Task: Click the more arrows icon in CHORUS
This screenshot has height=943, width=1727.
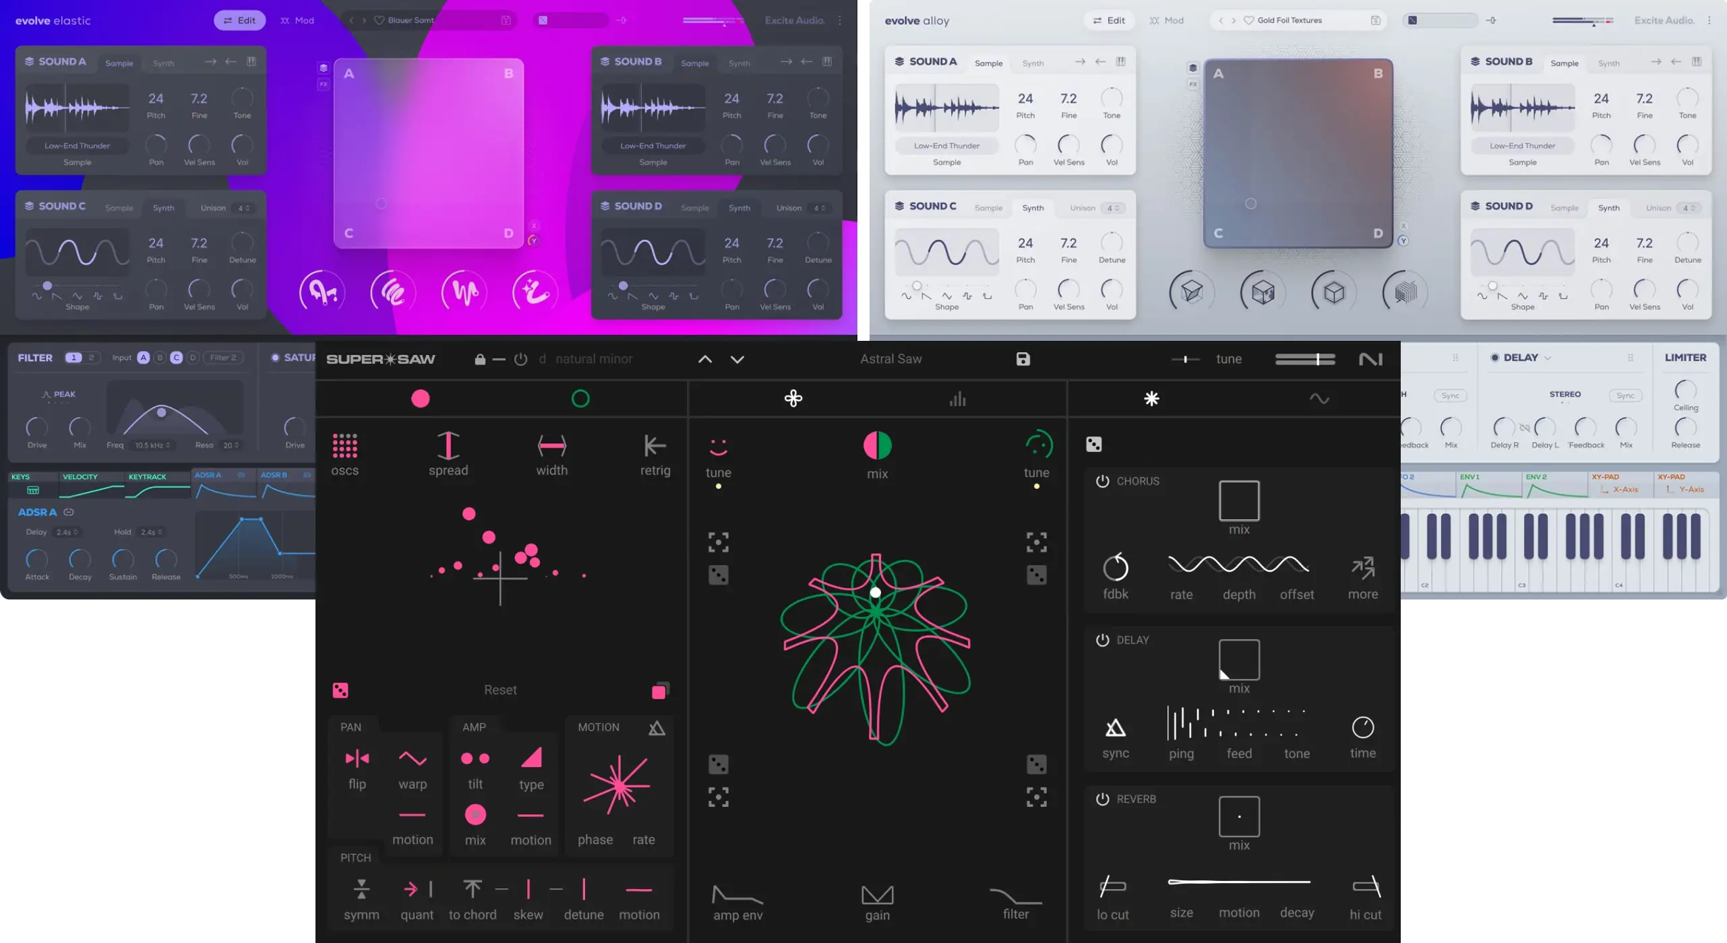Action: pyautogui.click(x=1362, y=568)
